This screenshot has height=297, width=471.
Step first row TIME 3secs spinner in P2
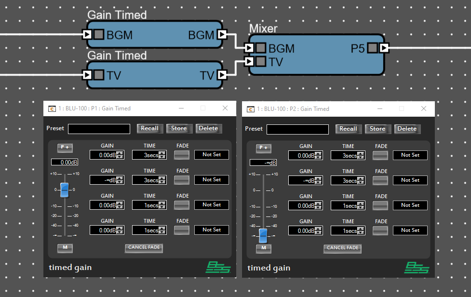coord(361,156)
